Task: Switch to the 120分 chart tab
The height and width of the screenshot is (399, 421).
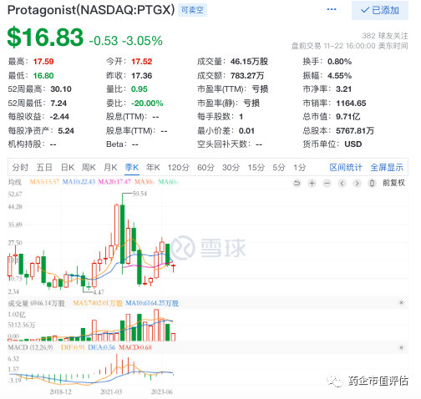Action: coord(179,168)
